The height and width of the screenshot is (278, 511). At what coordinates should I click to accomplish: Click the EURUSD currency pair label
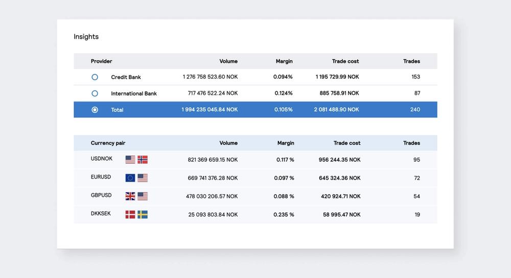[x=101, y=177]
